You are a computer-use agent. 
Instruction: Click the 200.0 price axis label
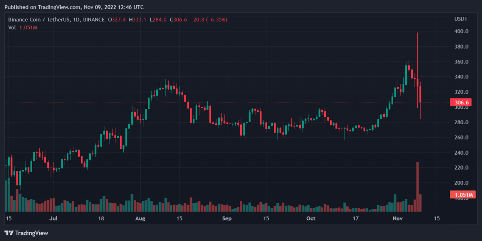pos(461,183)
